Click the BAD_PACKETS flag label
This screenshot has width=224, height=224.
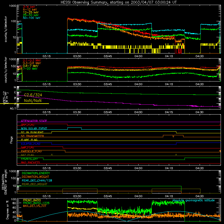point(31,162)
